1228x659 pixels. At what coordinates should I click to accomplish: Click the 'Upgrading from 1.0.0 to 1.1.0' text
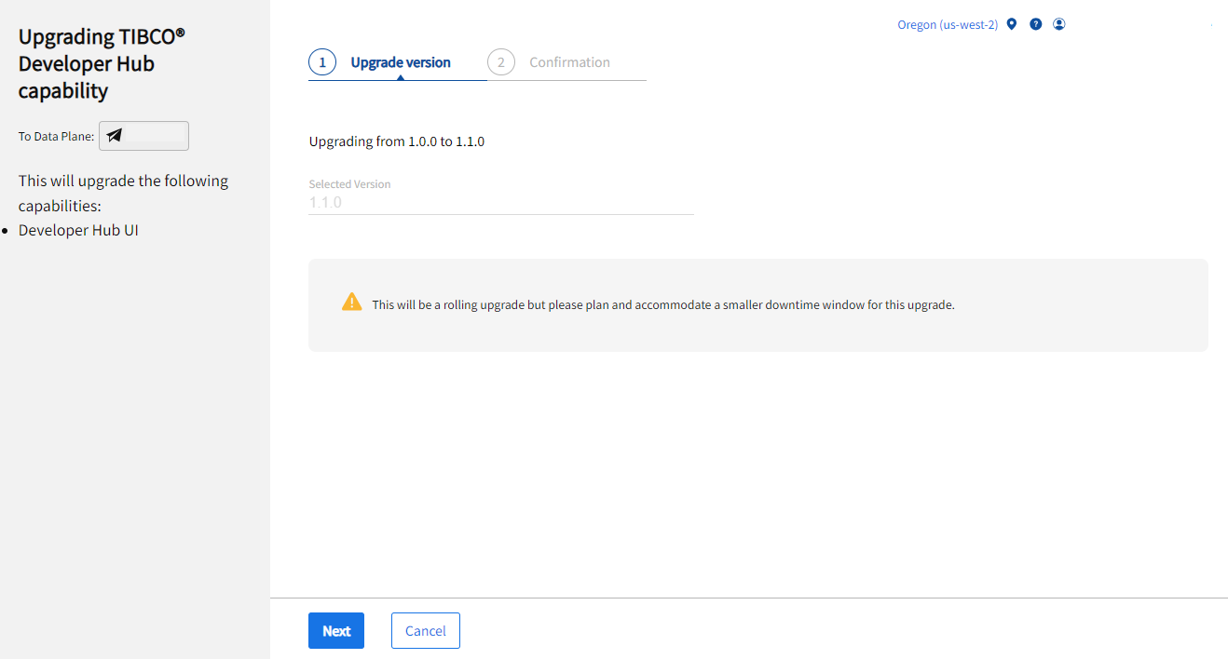[x=397, y=141]
